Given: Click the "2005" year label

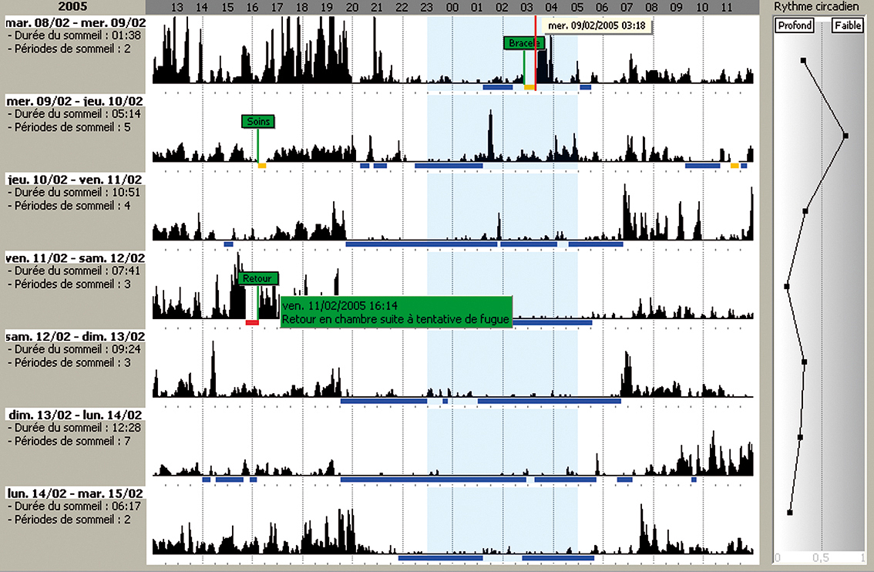Looking at the screenshot, I should tap(72, 7).
